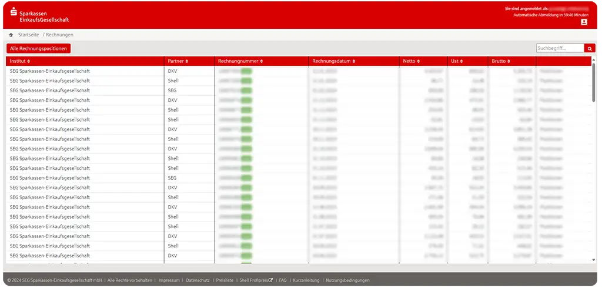Image resolution: width=602 pixels, height=288 pixels.
Task: Sort table by Partner column
Action: pos(179,61)
